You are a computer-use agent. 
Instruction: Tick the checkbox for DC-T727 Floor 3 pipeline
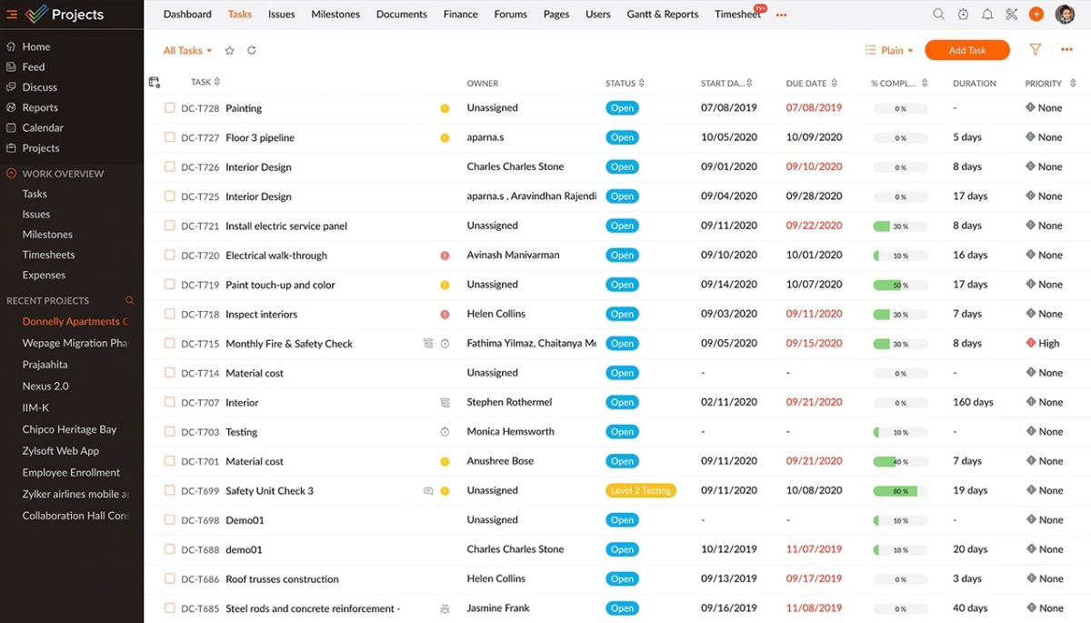click(169, 137)
